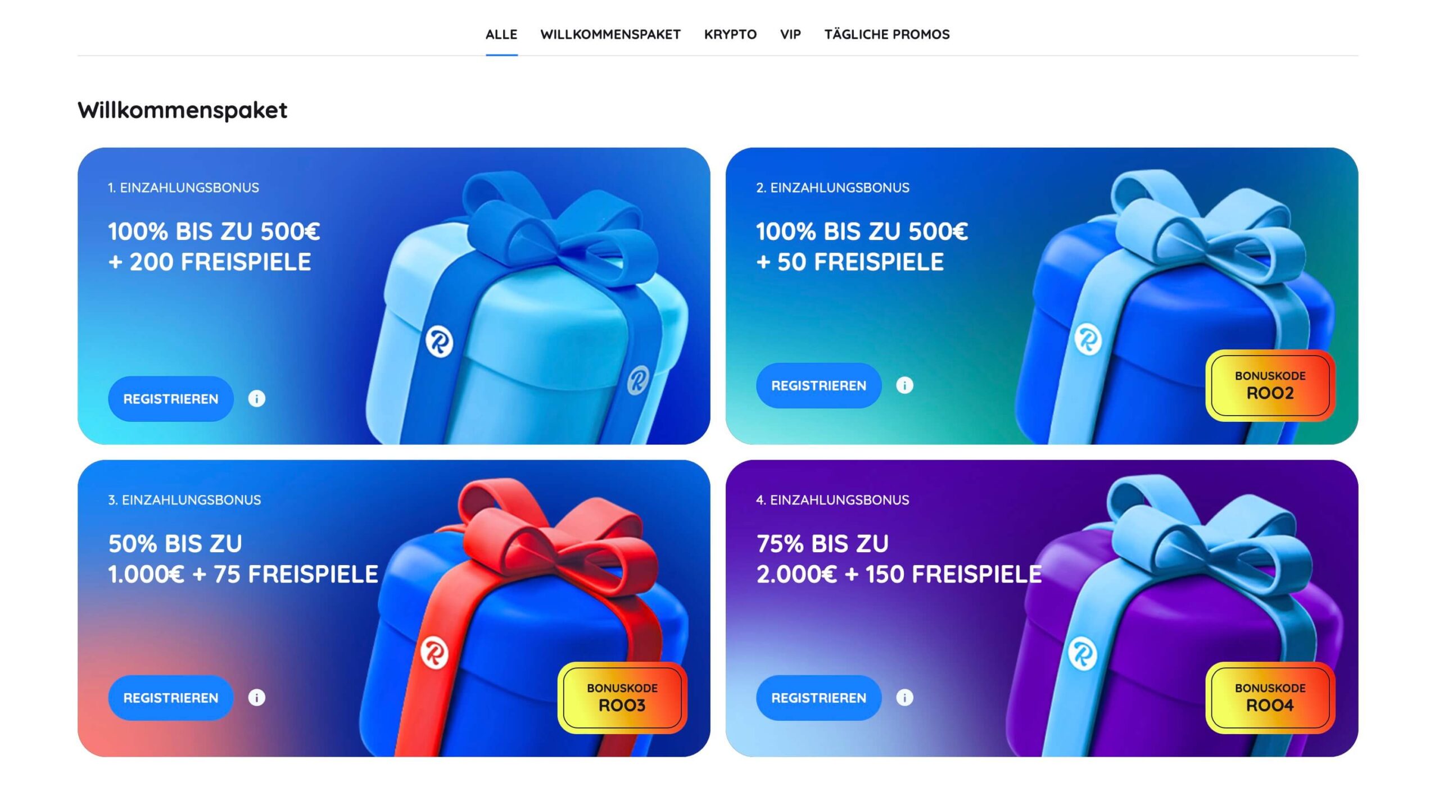This screenshot has width=1439, height=796.
Task: Click REGISTRIEREN on the 200 Freispiele card
Action: [x=171, y=399]
